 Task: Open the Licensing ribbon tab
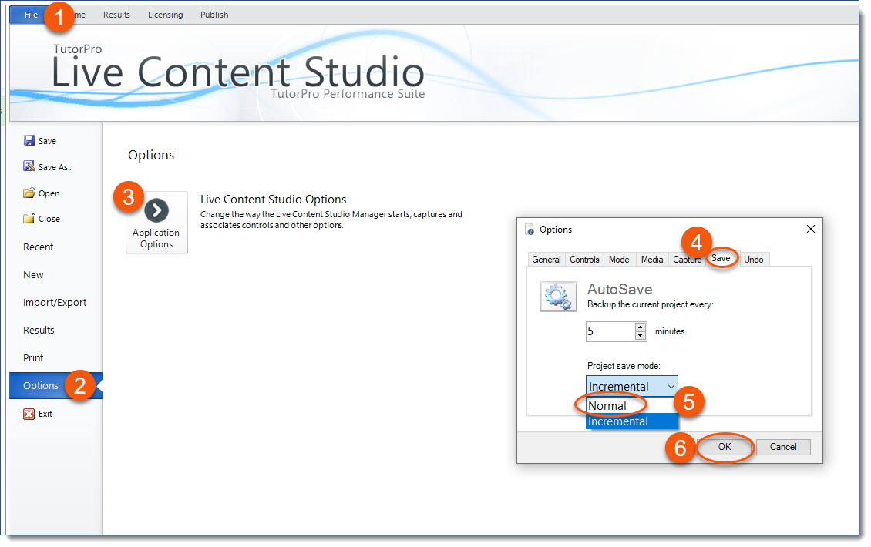coord(166,15)
